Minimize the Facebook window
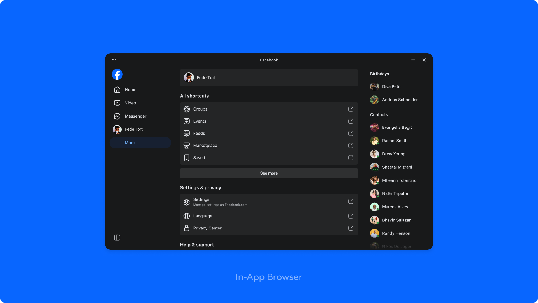Image resolution: width=538 pixels, height=303 pixels. point(413,60)
